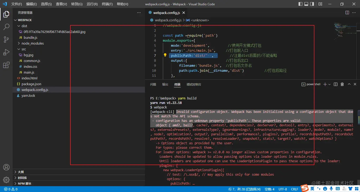Expand the NPM 脚本 section
The width and height of the screenshot is (360, 192).
tap(79, 184)
